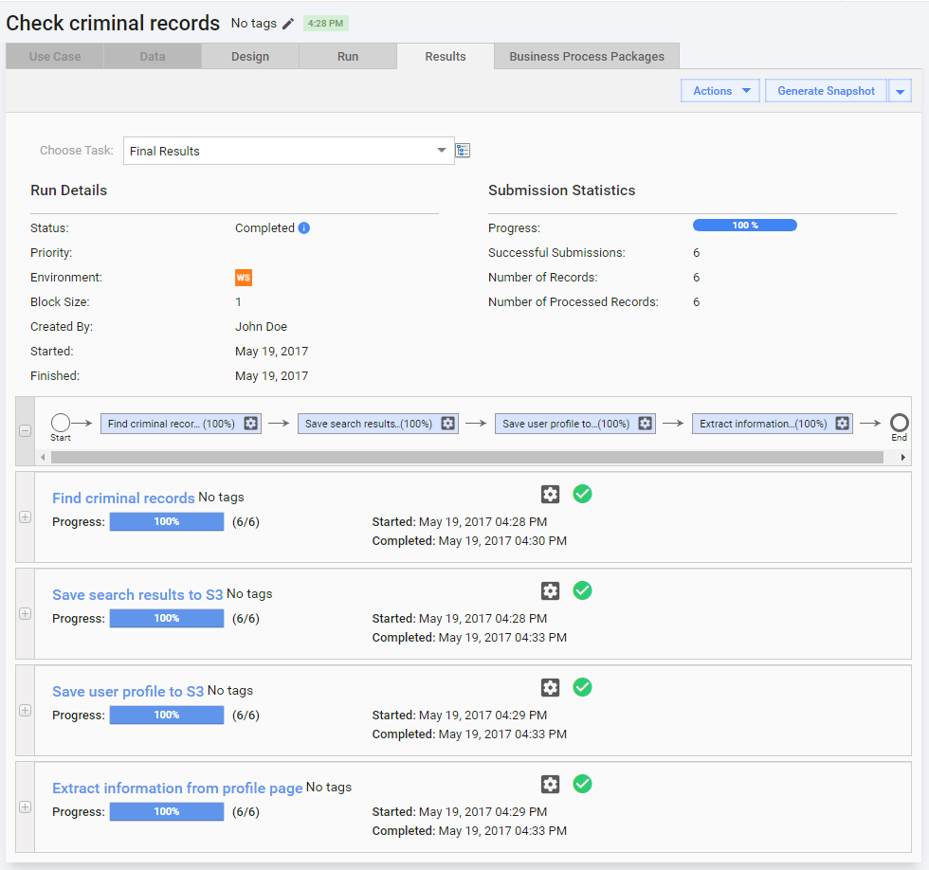Image resolution: width=929 pixels, height=870 pixels.
Task: Switch to the Use Case tab
Action: click(x=55, y=56)
